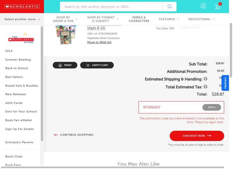Click the $28.87 Total amount

click(218, 94)
